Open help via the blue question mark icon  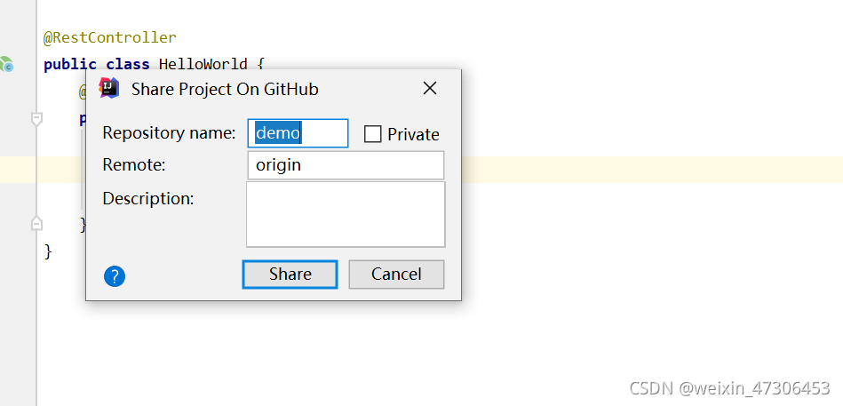[115, 276]
